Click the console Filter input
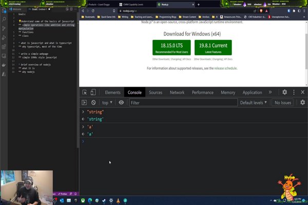Viewport: 308px width, 205px height. (x=183, y=102)
